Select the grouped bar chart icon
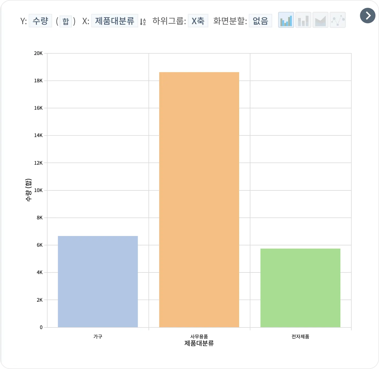The image size is (379, 369). [x=286, y=20]
